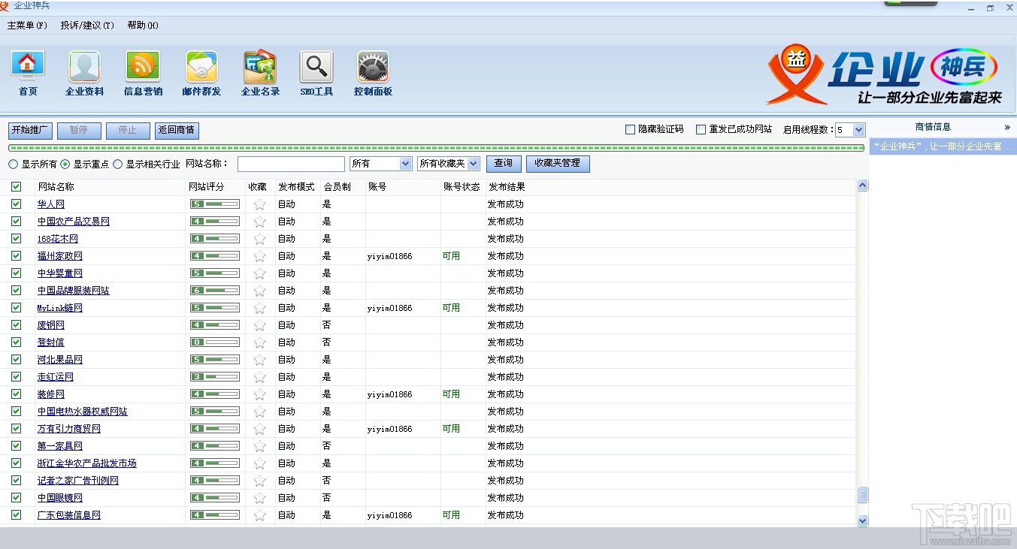Click the site list scroll-down arrow

[x=862, y=520]
